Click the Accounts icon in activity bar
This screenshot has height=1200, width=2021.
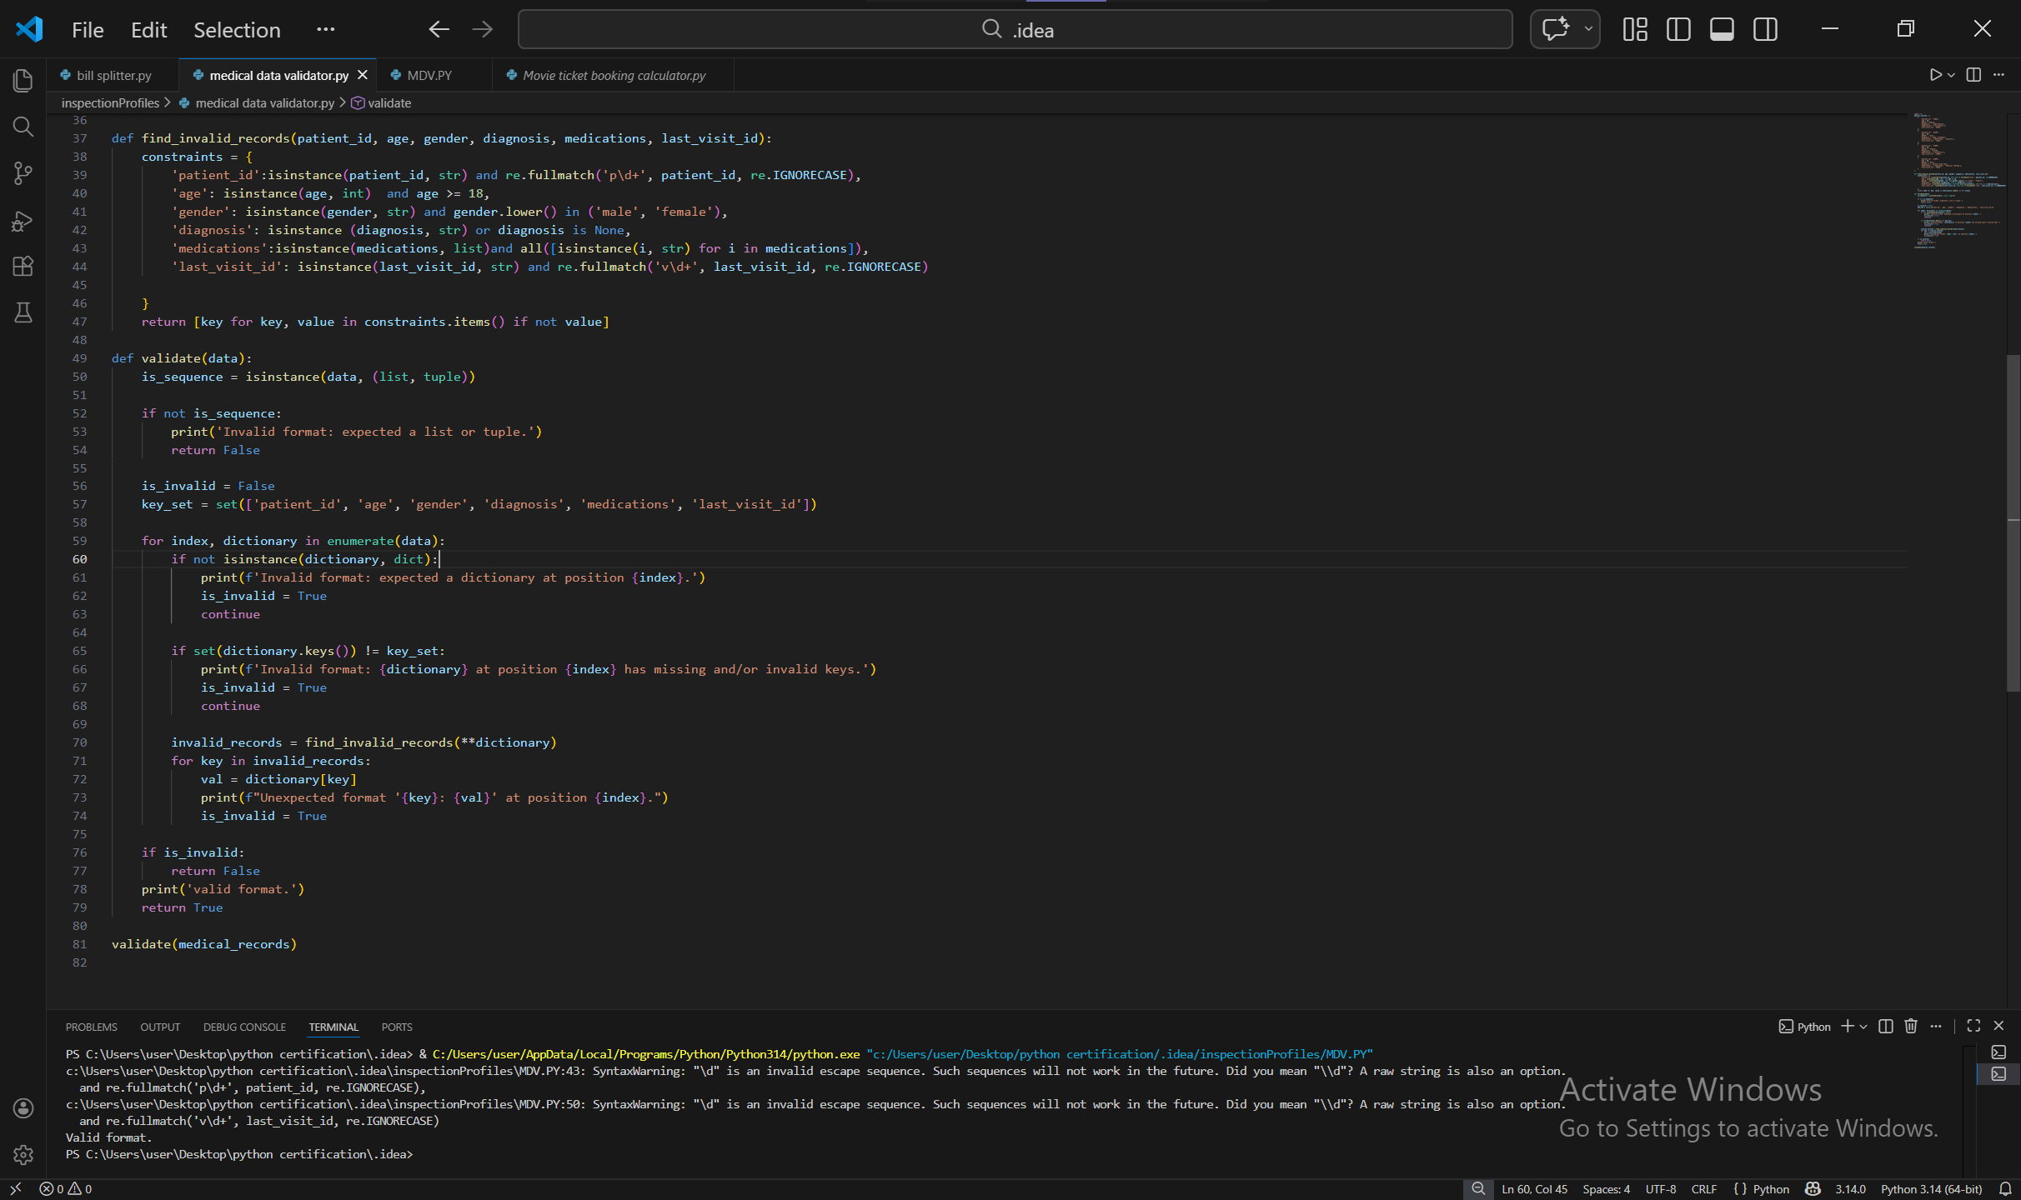point(23,1108)
